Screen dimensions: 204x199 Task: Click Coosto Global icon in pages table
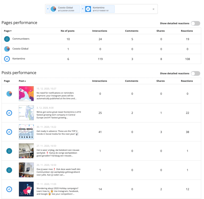[7, 49]
